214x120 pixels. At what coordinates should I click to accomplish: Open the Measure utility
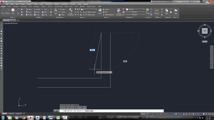pos(157,11)
